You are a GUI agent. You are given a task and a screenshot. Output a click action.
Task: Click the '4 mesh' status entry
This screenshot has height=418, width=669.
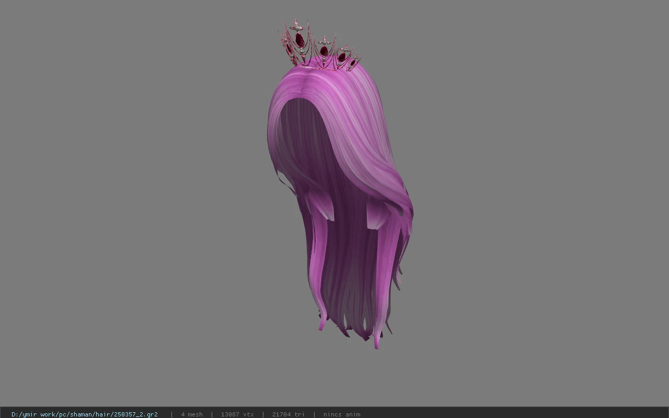point(192,414)
